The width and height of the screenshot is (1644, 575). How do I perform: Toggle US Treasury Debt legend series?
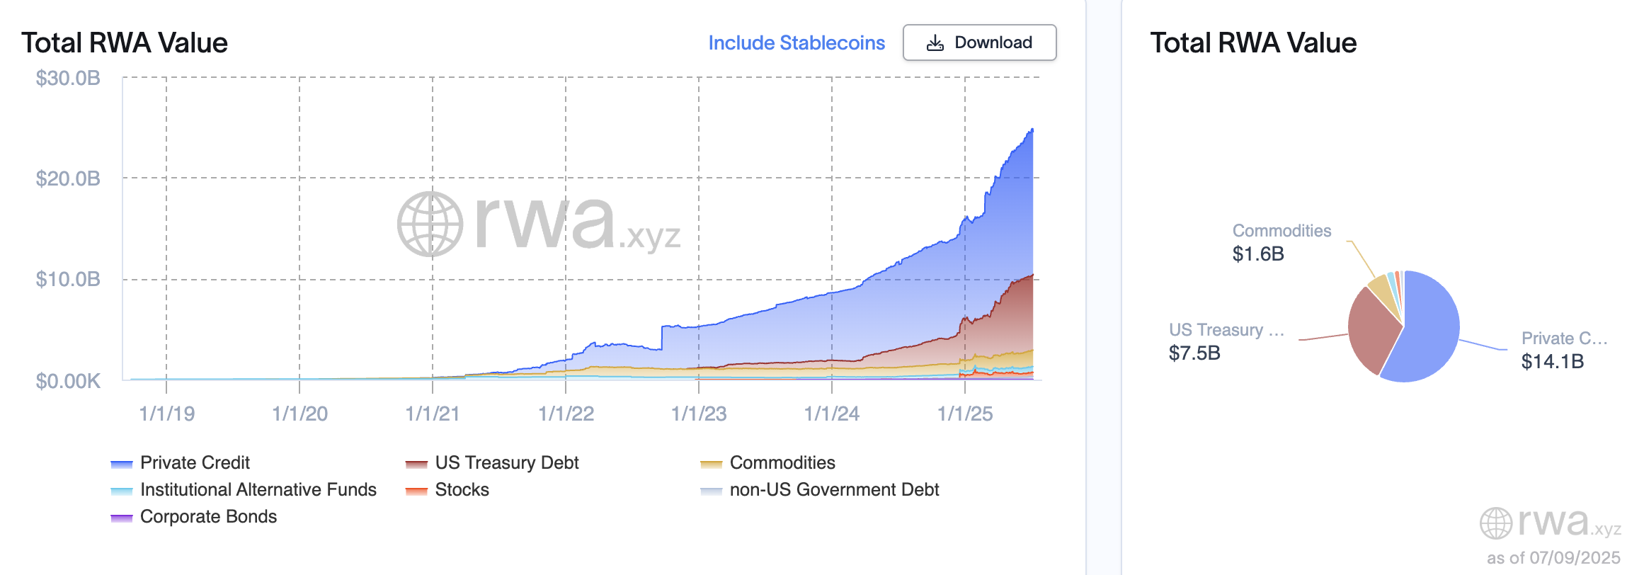point(492,462)
